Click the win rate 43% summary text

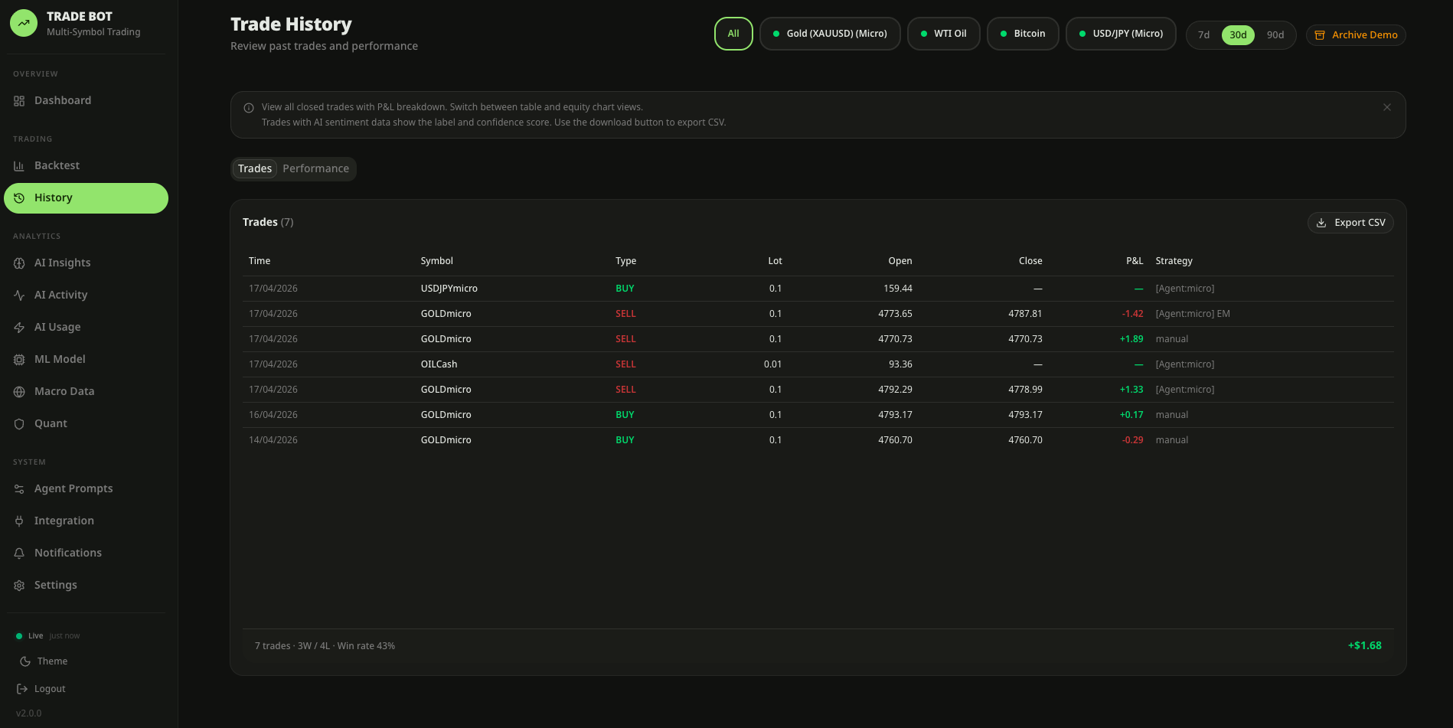[x=366, y=646]
